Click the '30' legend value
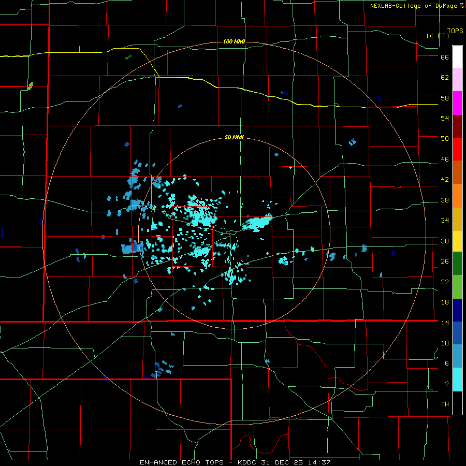466x466 pixels. pos(445,241)
